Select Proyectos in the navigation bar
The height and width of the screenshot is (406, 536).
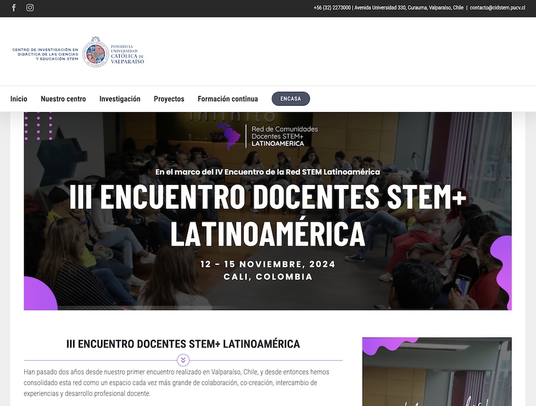pos(169,99)
